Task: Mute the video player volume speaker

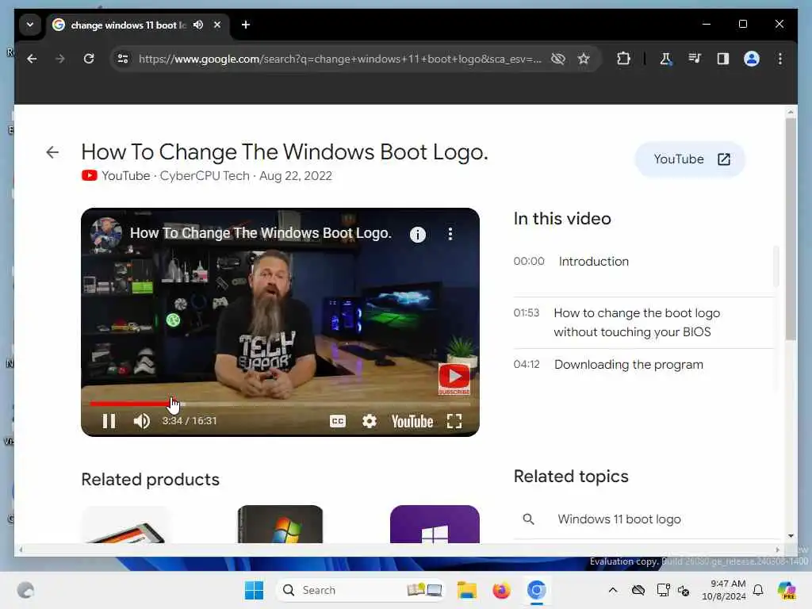Action: 141,421
